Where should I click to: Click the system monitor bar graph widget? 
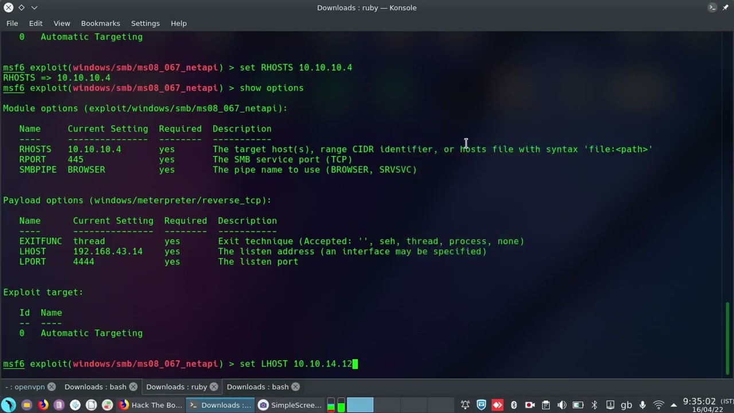[x=336, y=405]
